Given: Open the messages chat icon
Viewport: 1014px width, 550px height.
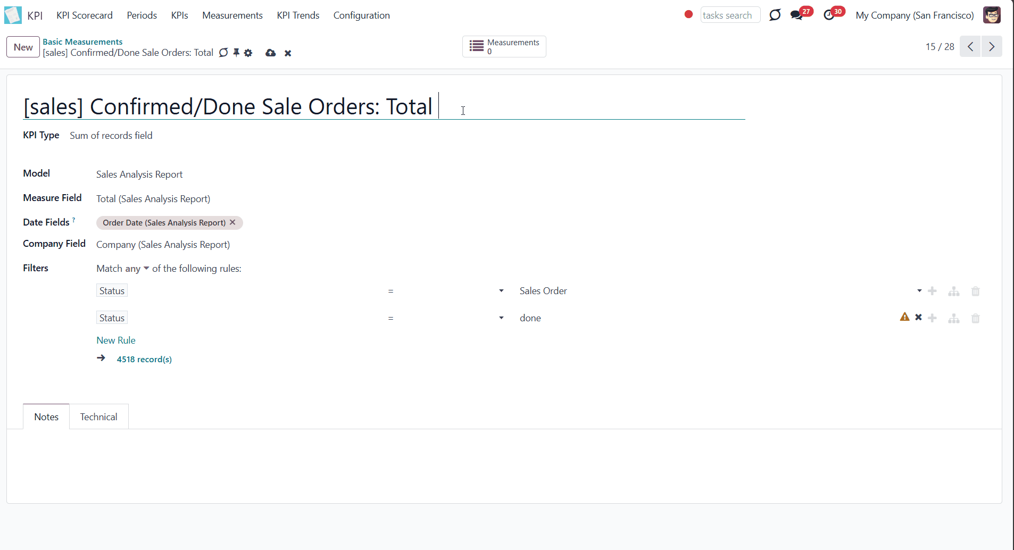Looking at the screenshot, I should 796,15.
